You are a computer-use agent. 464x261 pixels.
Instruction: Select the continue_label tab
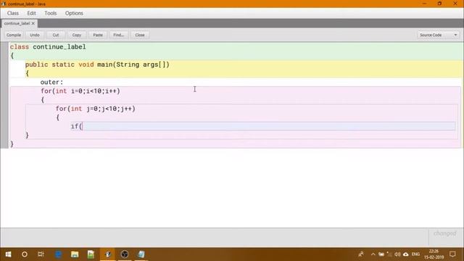tap(17, 23)
